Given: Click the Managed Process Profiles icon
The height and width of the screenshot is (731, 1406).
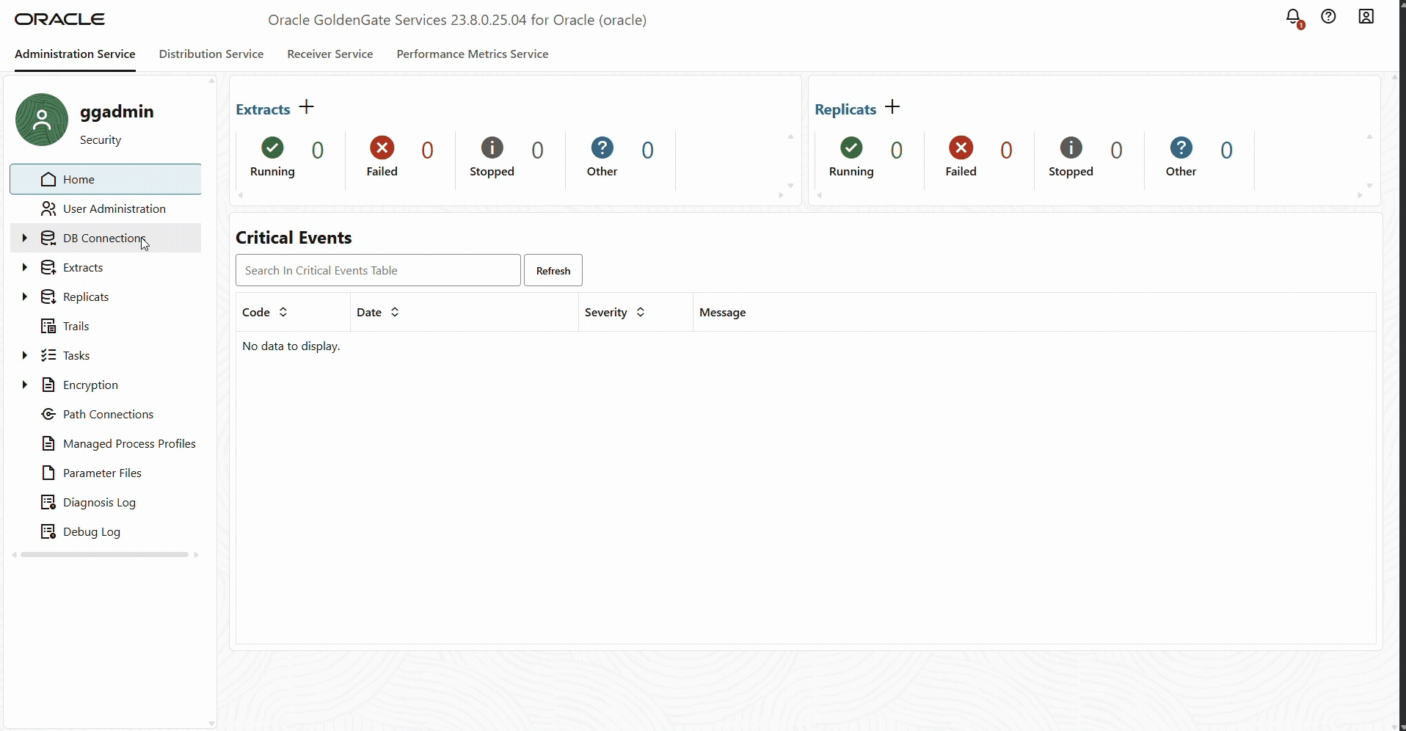Looking at the screenshot, I should click(x=48, y=443).
